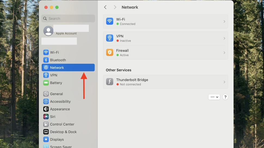This screenshot has width=264, height=148.
Task: Click the Firewall 'Active' status text
Action: [124, 55]
